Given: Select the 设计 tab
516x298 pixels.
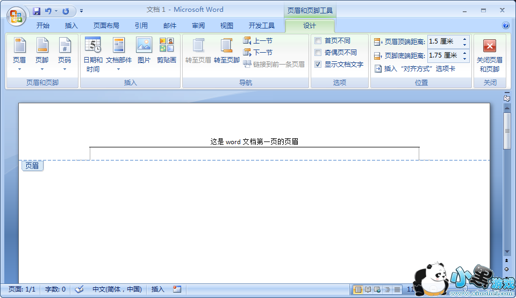Looking at the screenshot, I should 310,26.
